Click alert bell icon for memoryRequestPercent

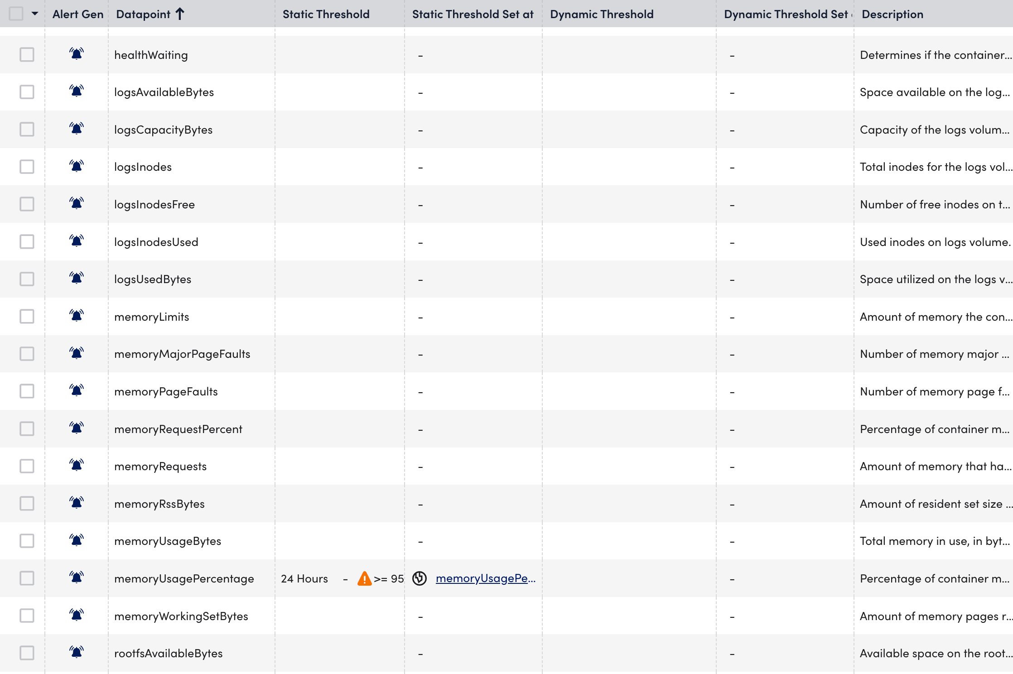coord(77,428)
